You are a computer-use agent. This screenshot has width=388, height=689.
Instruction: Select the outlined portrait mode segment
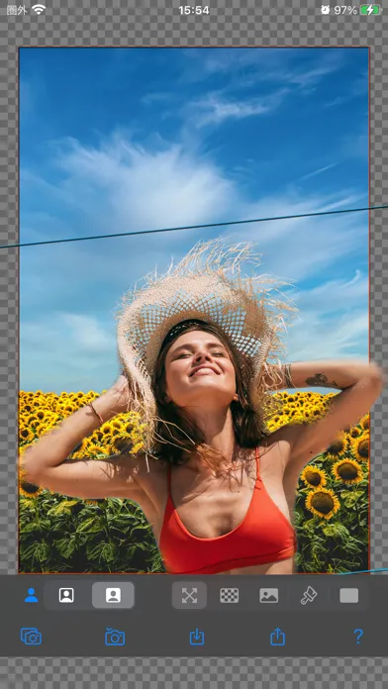[66, 595]
